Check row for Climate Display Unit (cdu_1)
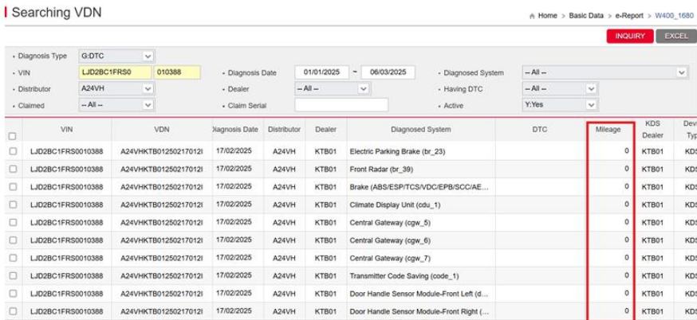The image size is (697, 320). point(13,205)
